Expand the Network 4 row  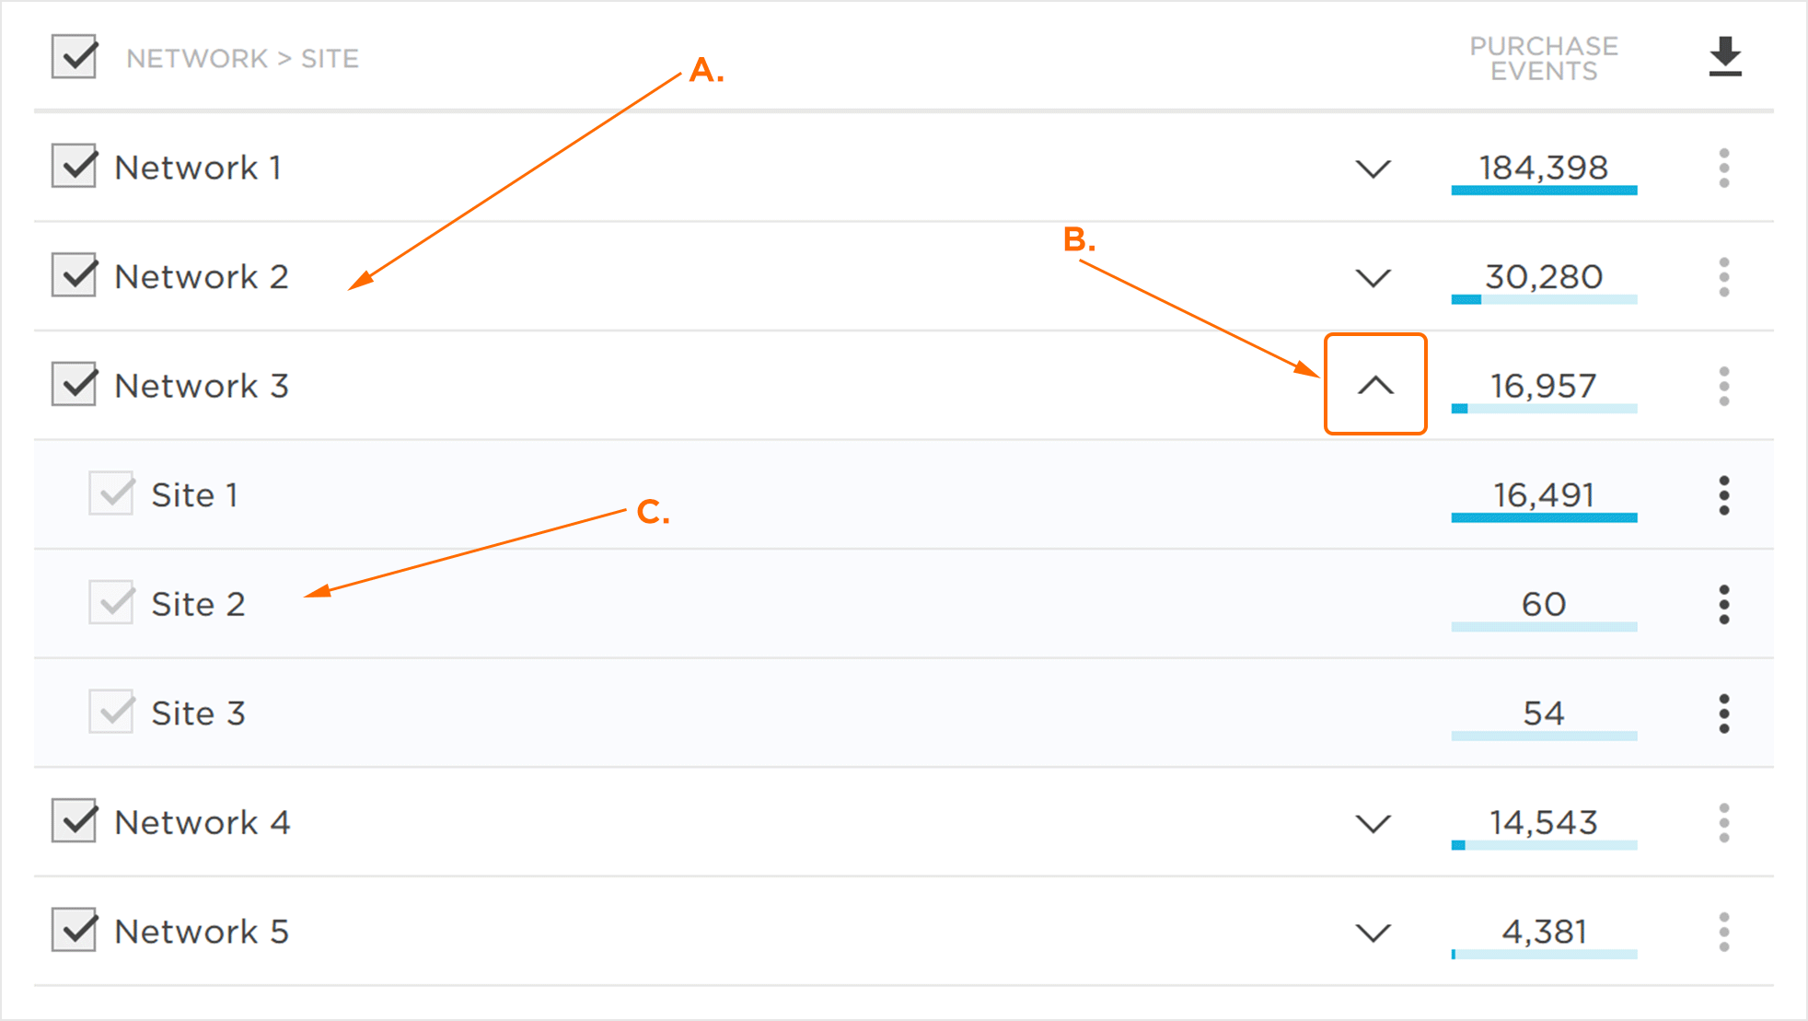1373,823
